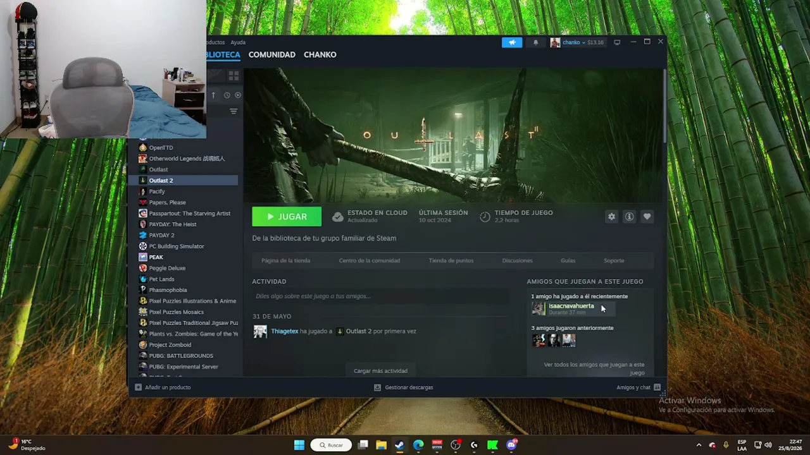Open Soporte link
Screen dimensions: 810x455
(x=614, y=260)
